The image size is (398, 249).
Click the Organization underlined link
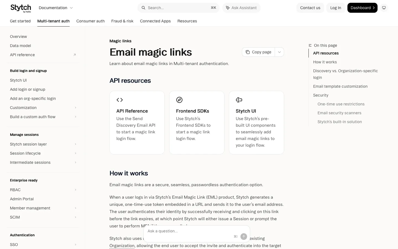122,246
